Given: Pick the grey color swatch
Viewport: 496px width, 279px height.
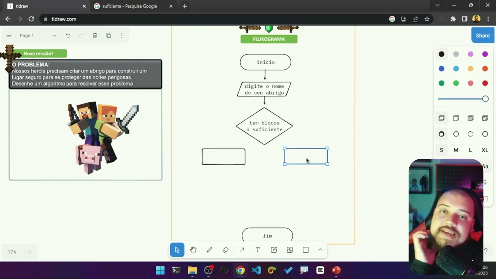Looking at the screenshot, I should click(456, 54).
